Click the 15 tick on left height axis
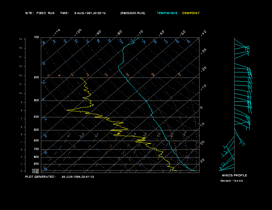This screenshot has width=272, height=210. (x=21, y=48)
